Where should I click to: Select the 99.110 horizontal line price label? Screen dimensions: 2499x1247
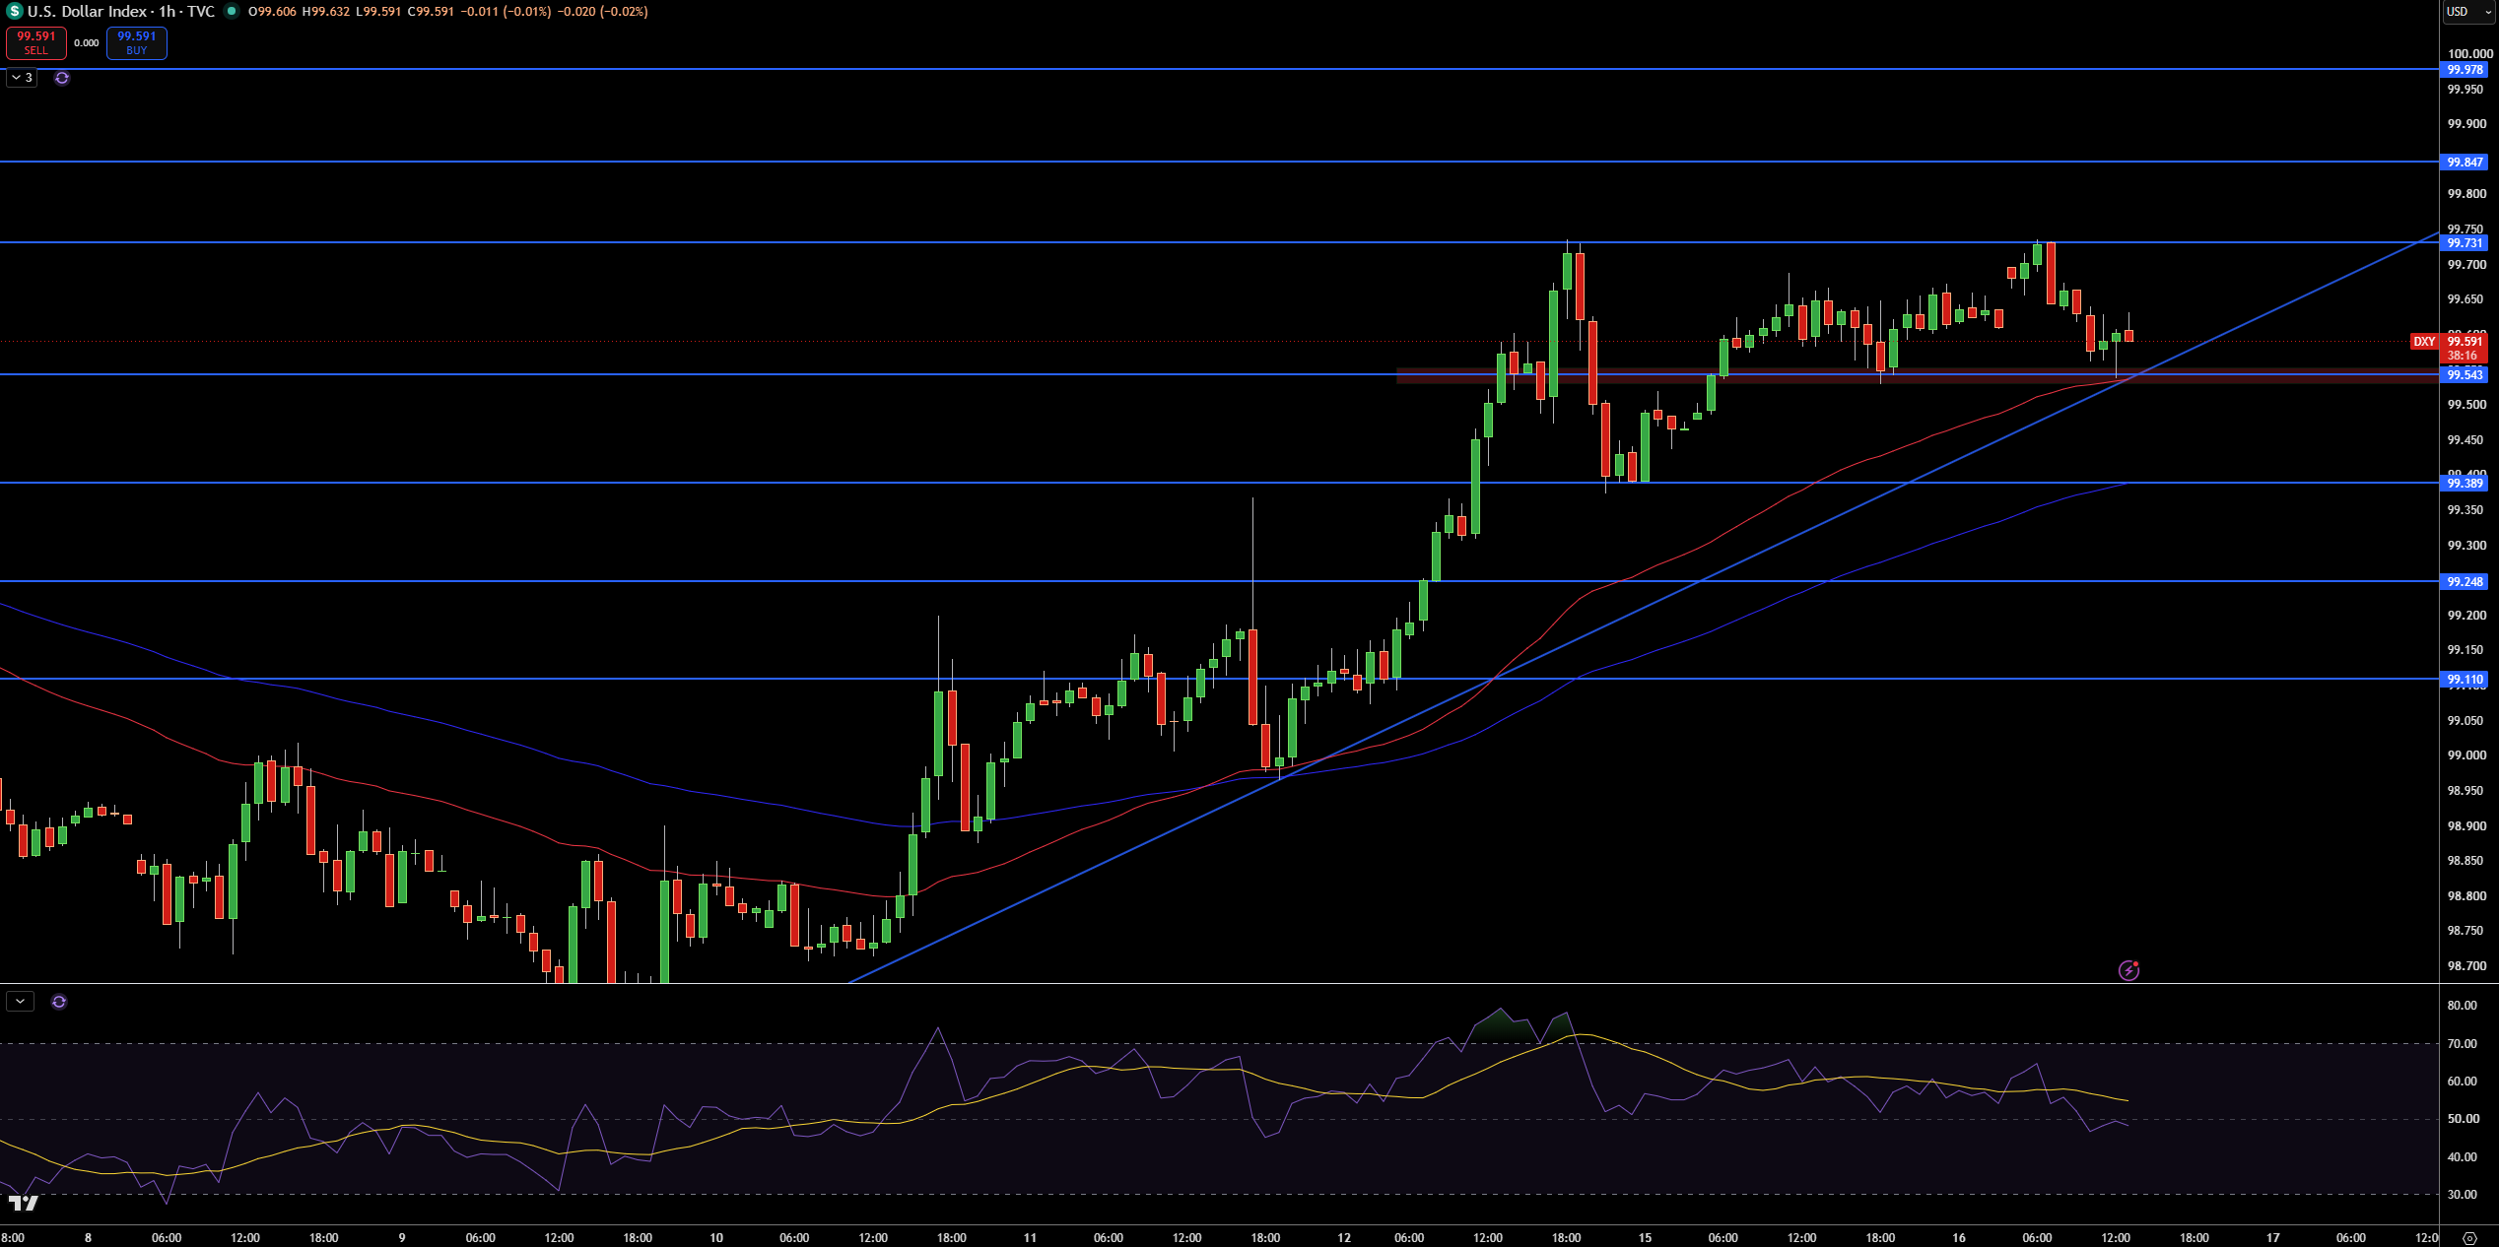(2464, 680)
